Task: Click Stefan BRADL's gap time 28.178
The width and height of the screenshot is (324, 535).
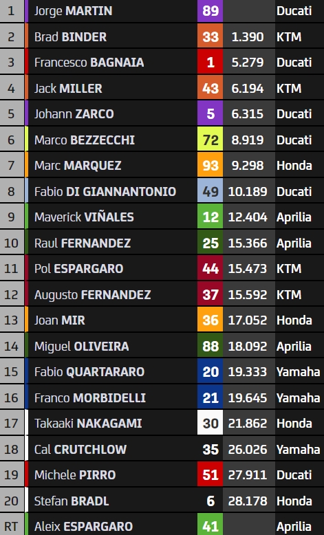Action: [248, 501]
